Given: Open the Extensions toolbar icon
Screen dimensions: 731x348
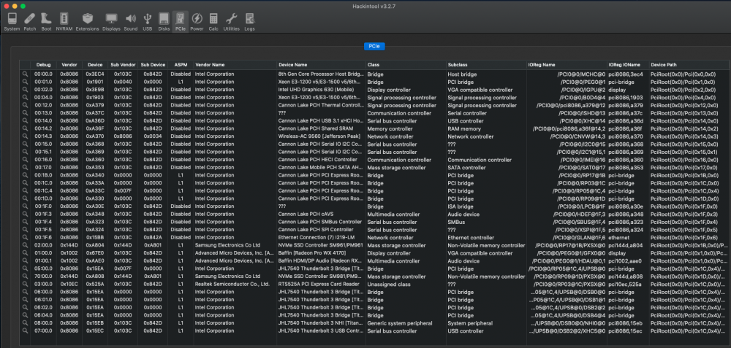Looking at the screenshot, I should pyautogui.click(x=87, y=22).
